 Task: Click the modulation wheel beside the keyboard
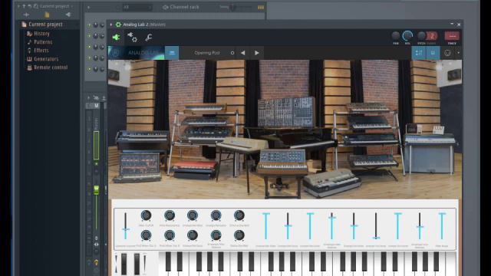pyautogui.click(x=137, y=264)
